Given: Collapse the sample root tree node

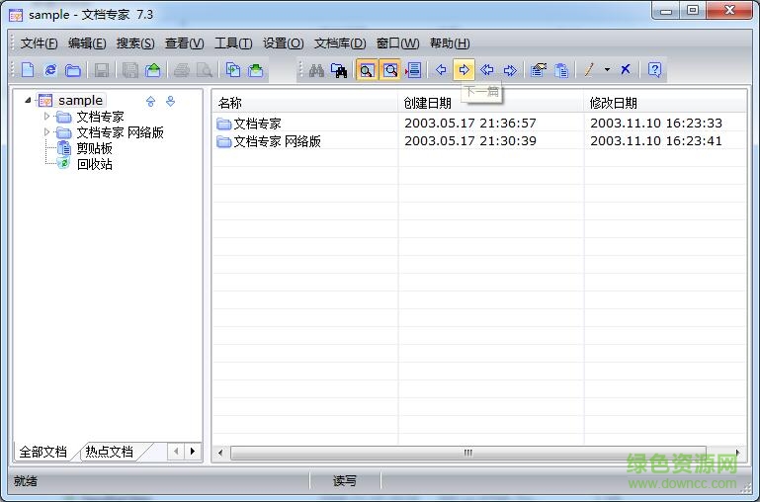Looking at the screenshot, I should (x=28, y=100).
